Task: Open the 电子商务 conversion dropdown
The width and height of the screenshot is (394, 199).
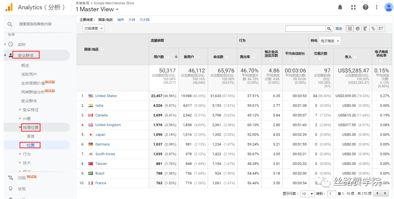Action: pyautogui.click(x=330, y=41)
